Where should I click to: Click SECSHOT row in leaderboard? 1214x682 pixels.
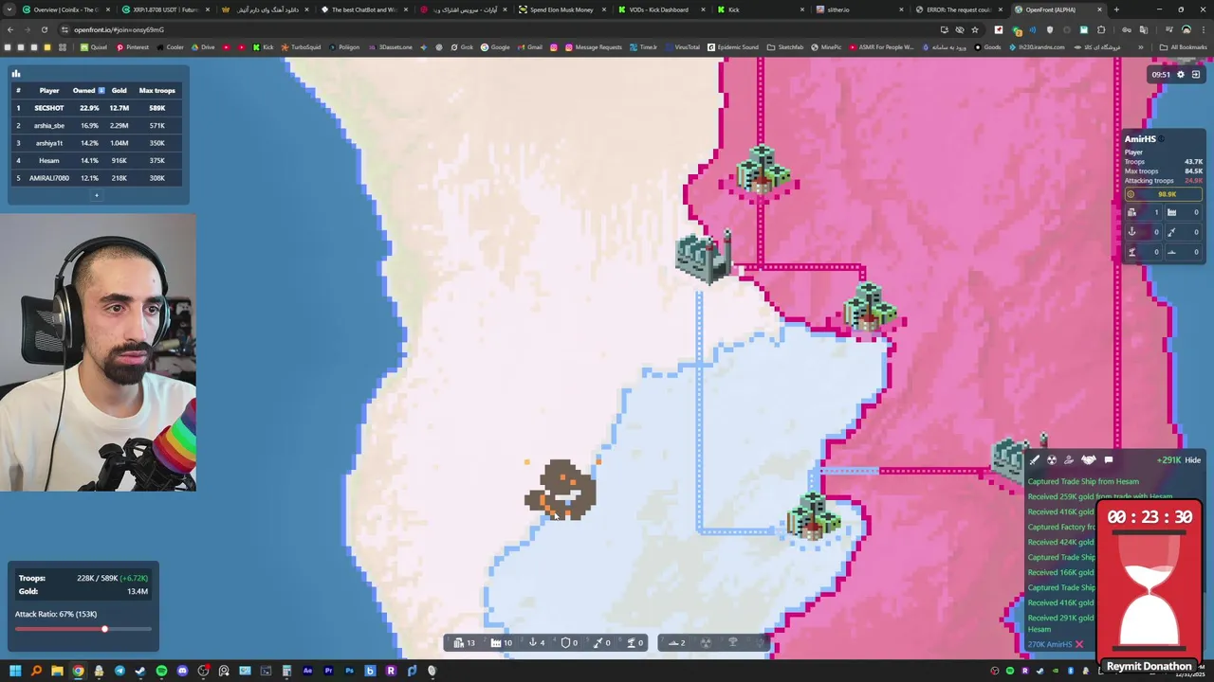coord(96,108)
